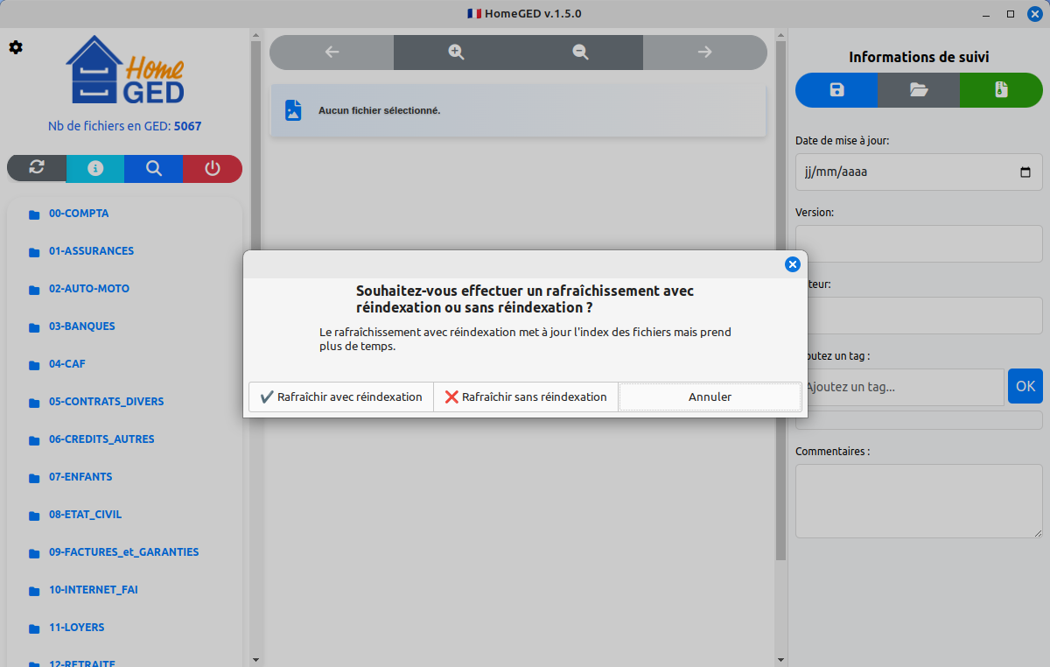This screenshot has height=667, width=1050.
Task: Click the settings gear icon
Action: (x=16, y=47)
